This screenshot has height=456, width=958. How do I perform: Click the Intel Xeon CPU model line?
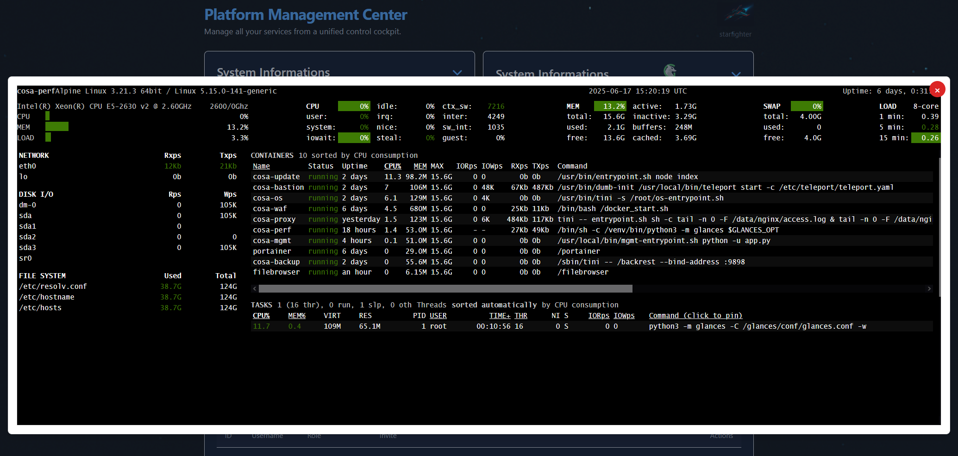click(x=104, y=106)
